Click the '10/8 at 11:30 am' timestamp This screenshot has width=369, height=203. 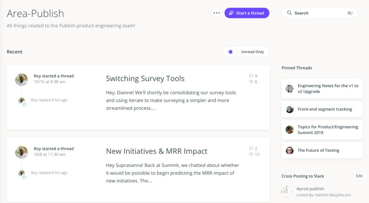coord(49,154)
